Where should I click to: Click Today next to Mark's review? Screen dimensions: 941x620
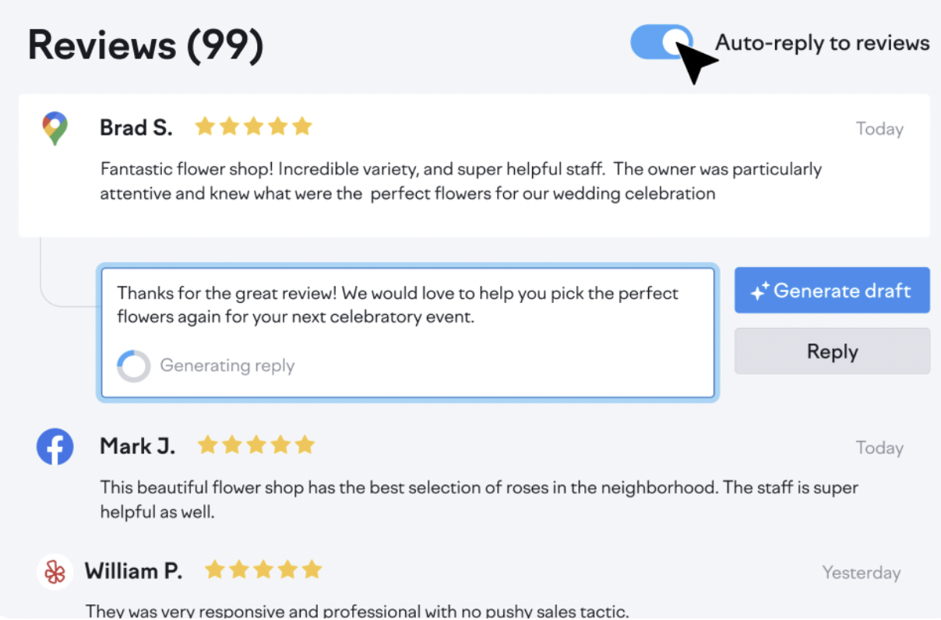point(879,447)
